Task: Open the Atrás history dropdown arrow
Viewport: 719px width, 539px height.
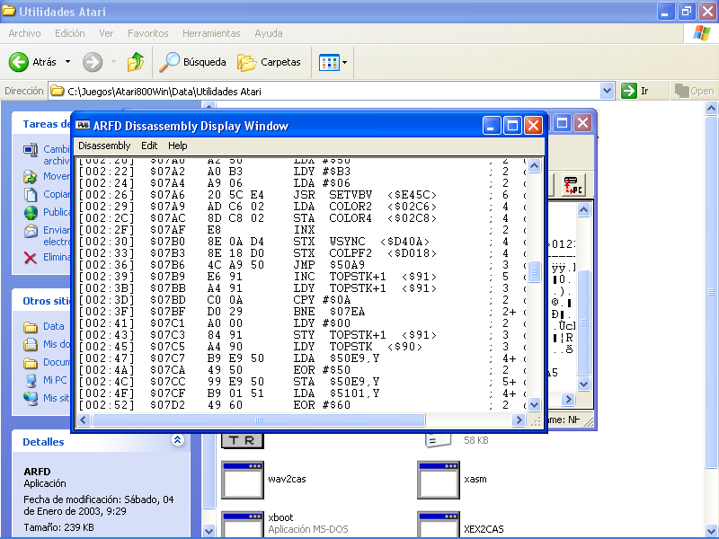Action: [x=68, y=62]
